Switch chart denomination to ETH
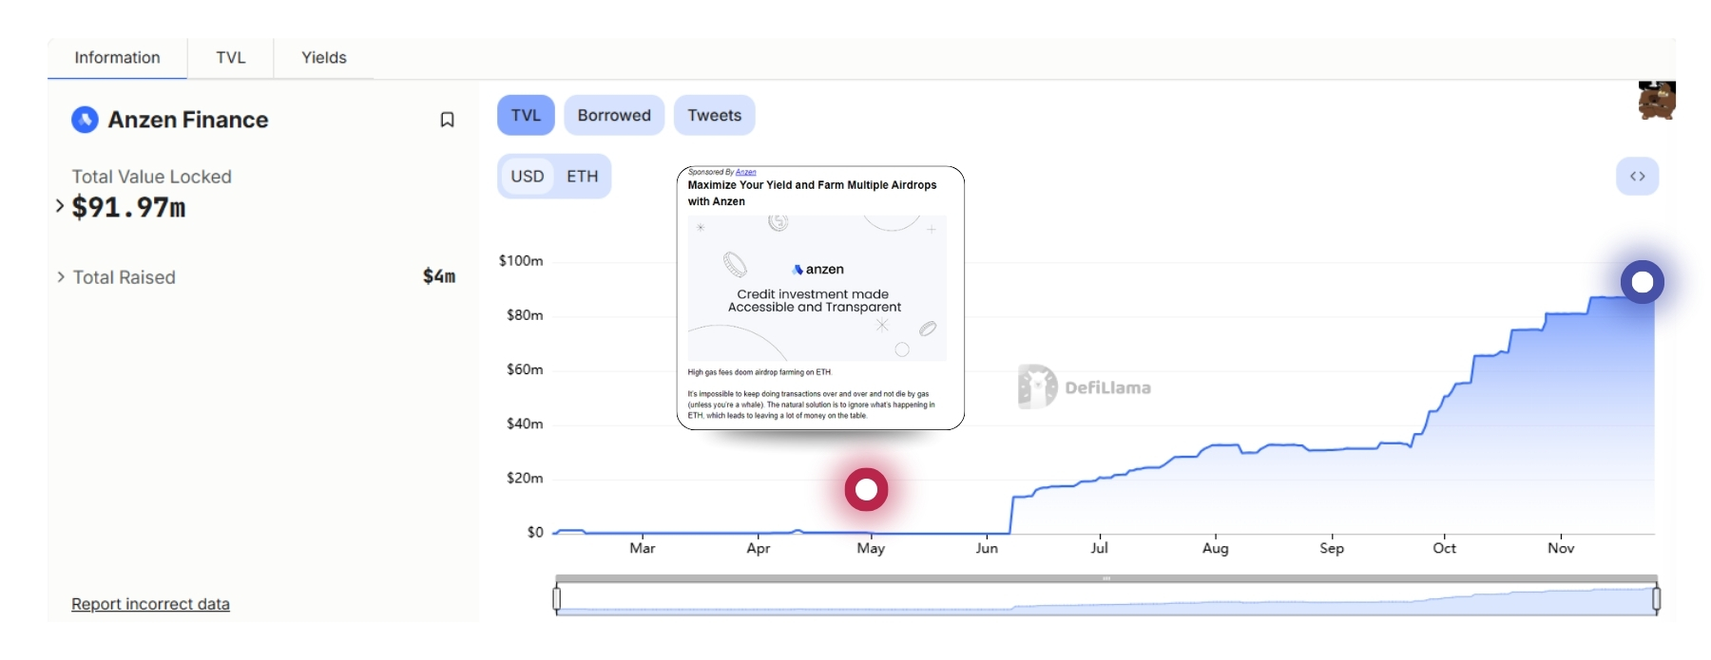This screenshot has height=660, width=1711. 582,177
